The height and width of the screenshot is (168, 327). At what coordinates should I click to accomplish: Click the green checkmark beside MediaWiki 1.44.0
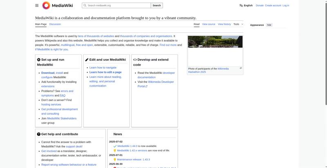(x=115, y=146)
